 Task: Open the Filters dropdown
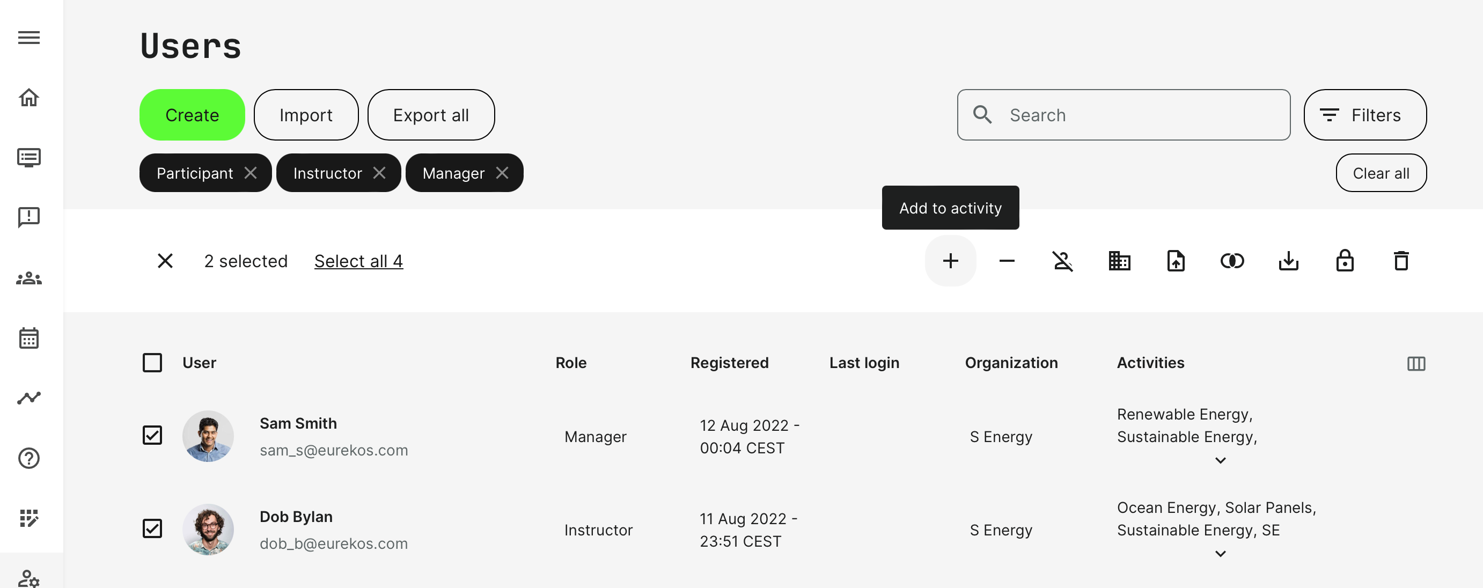click(1364, 115)
